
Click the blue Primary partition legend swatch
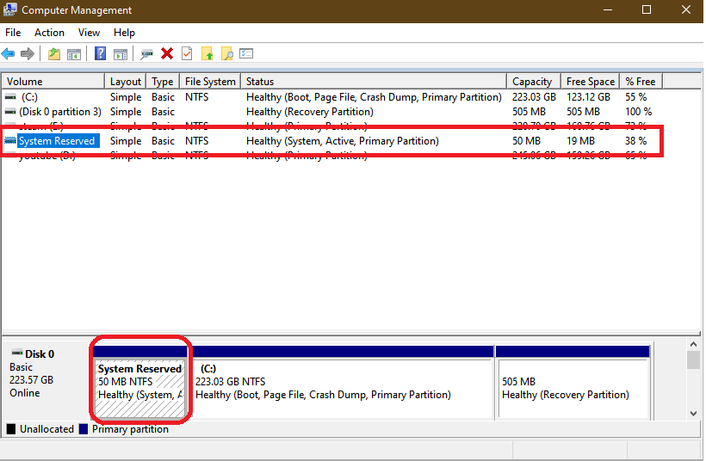pos(83,429)
